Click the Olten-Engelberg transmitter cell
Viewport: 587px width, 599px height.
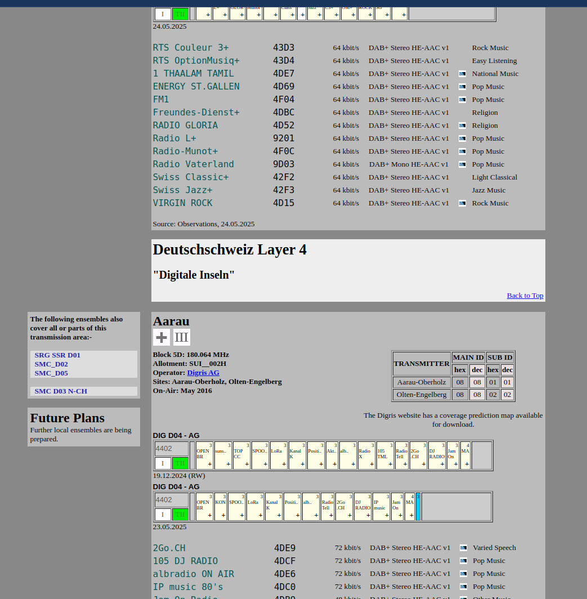click(x=421, y=395)
